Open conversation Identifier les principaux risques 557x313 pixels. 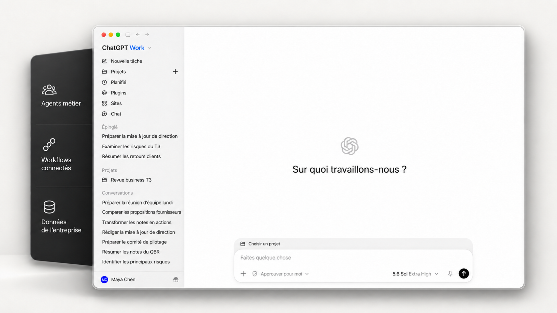tap(136, 262)
